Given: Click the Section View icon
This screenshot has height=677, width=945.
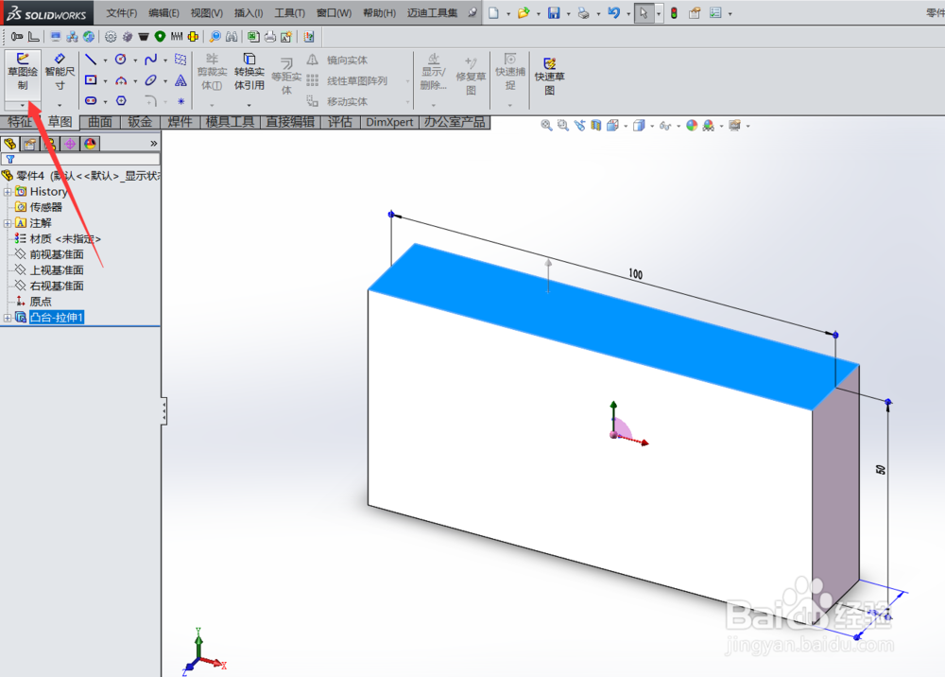Looking at the screenshot, I should pos(596,126).
